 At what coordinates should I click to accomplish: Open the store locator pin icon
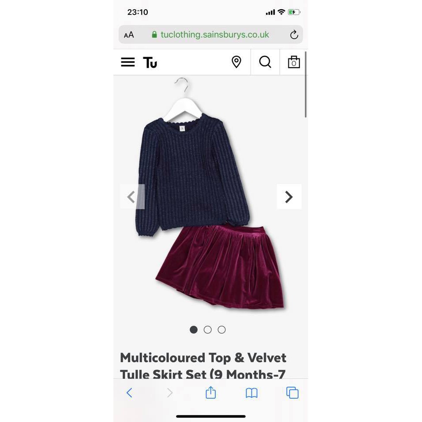point(236,62)
